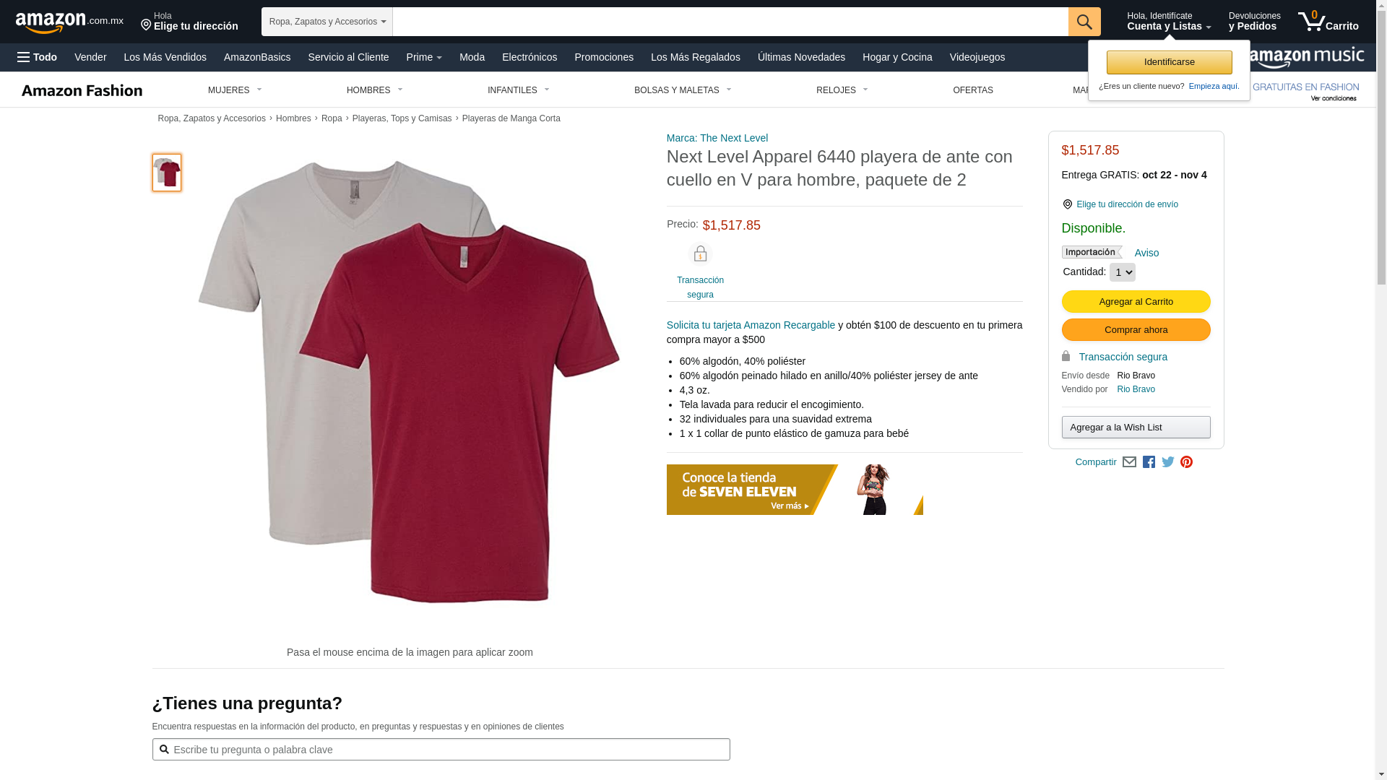Click the Identificarse sign-in button

click(x=1169, y=62)
